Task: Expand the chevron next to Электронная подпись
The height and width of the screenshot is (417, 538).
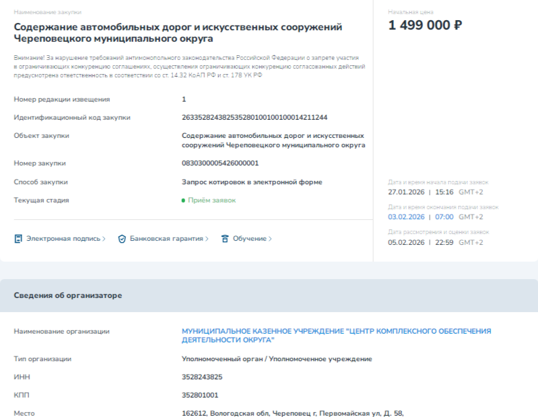Action: 104,239
